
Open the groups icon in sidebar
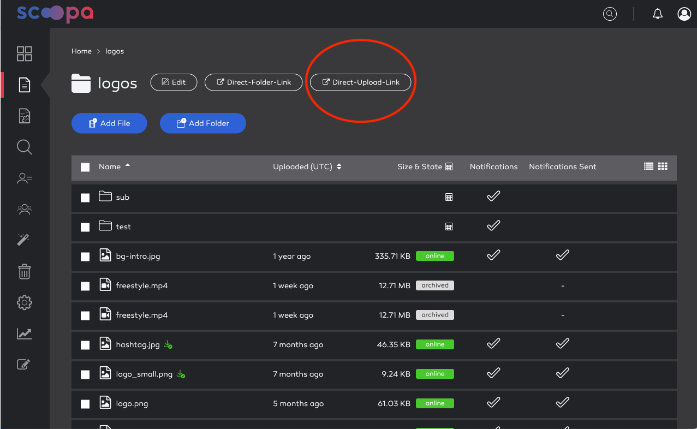click(x=25, y=208)
